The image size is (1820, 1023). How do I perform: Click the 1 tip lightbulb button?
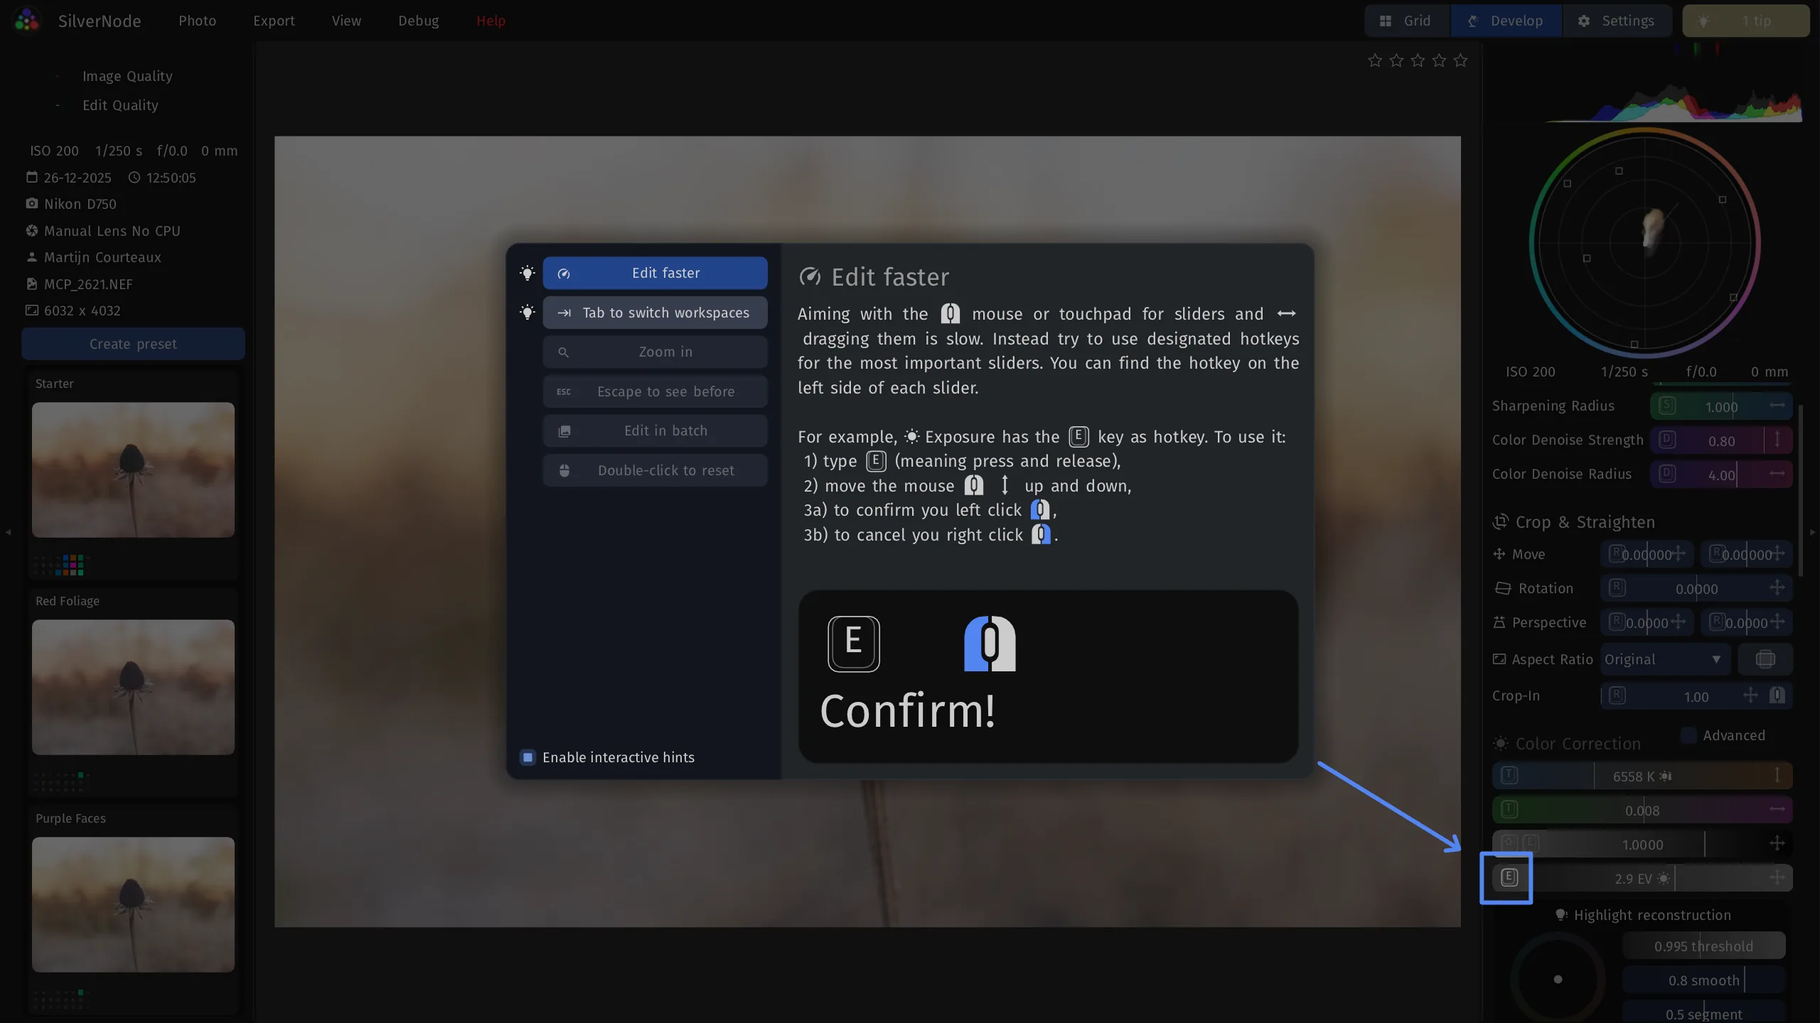1745,21
